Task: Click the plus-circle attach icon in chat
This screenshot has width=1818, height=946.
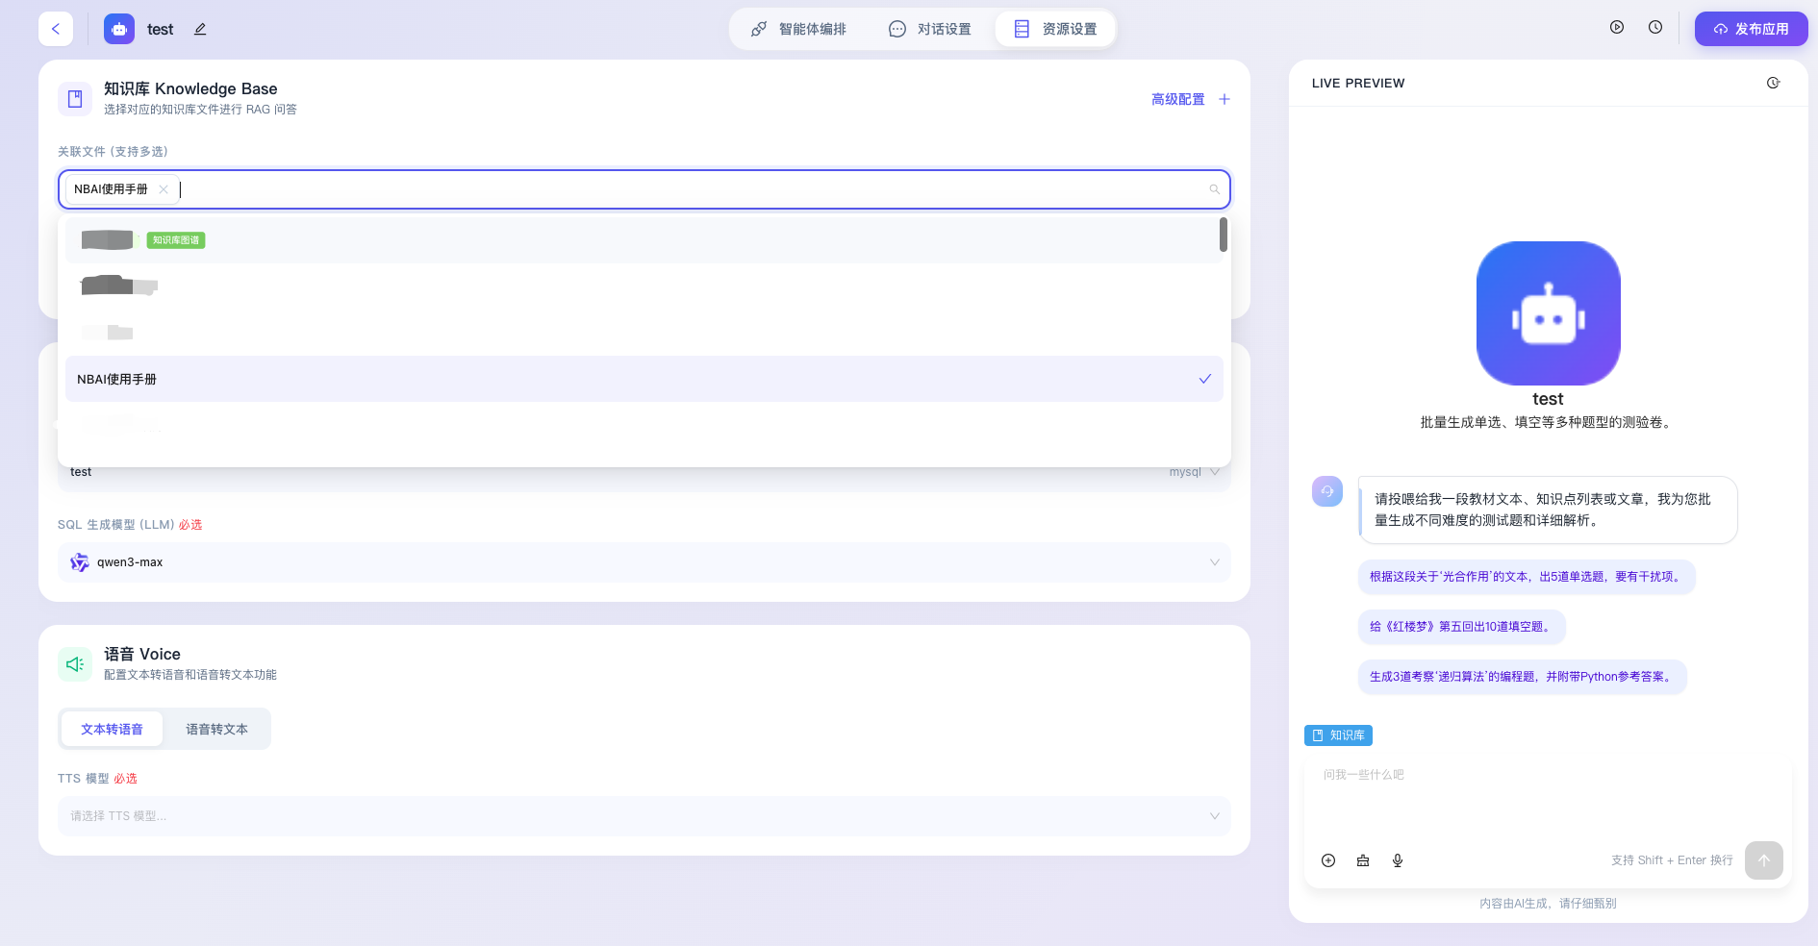Action: (1328, 860)
